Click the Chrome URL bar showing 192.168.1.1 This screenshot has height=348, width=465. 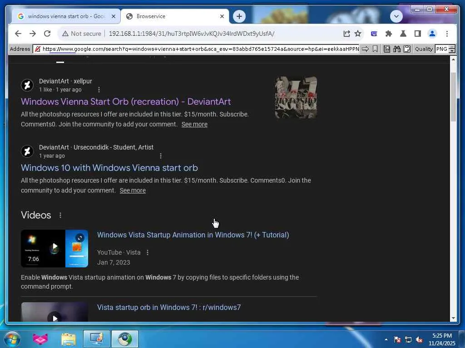(x=191, y=34)
